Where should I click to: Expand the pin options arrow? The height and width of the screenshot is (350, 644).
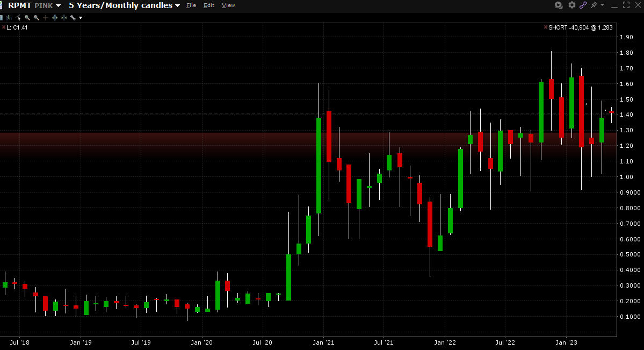[x=602, y=5]
